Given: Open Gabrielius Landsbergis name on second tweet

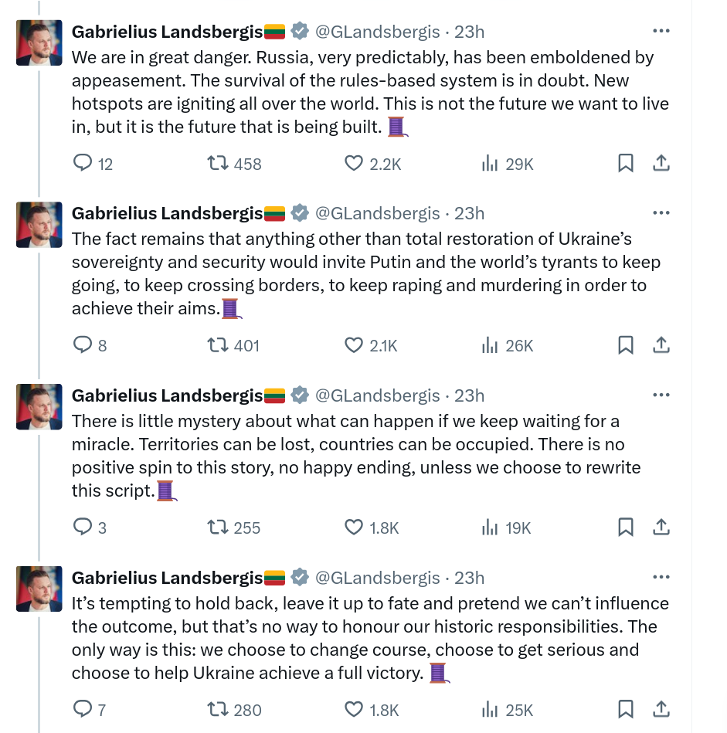Looking at the screenshot, I should pyautogui.click(x=167, y=213).
